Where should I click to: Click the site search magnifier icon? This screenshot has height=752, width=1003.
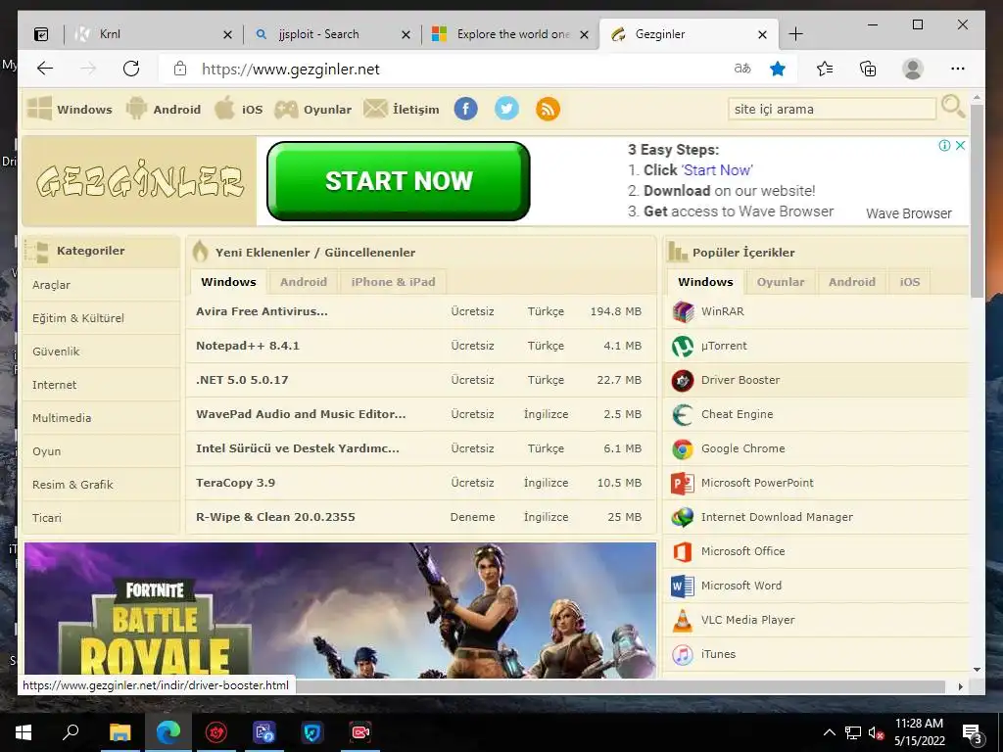coord(953,107)
